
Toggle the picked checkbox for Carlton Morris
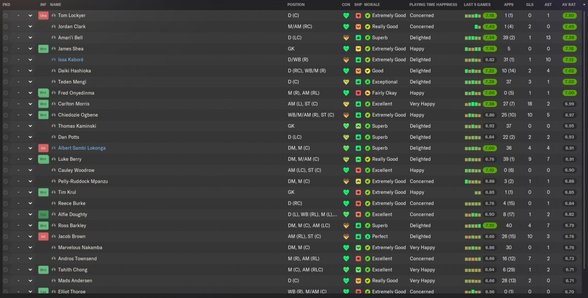pos(6,104)
